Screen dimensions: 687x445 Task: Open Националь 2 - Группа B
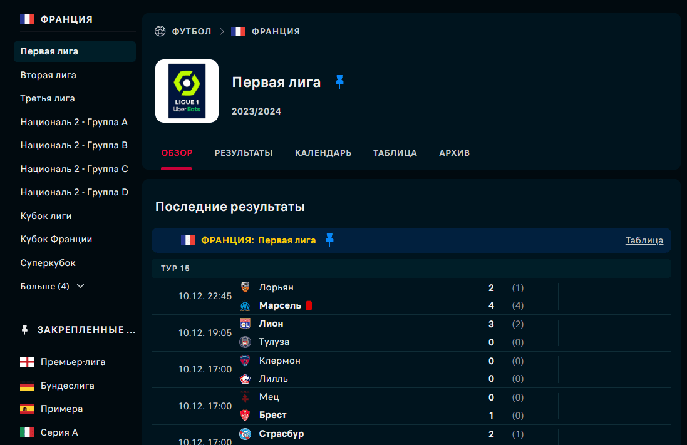coord(74,145)
